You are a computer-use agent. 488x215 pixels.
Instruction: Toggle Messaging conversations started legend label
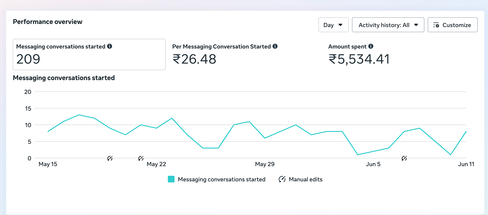tap(222, 179)
